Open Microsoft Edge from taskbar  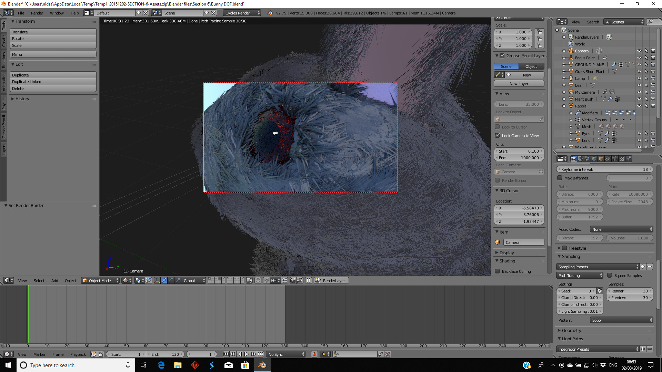point(161,365)
